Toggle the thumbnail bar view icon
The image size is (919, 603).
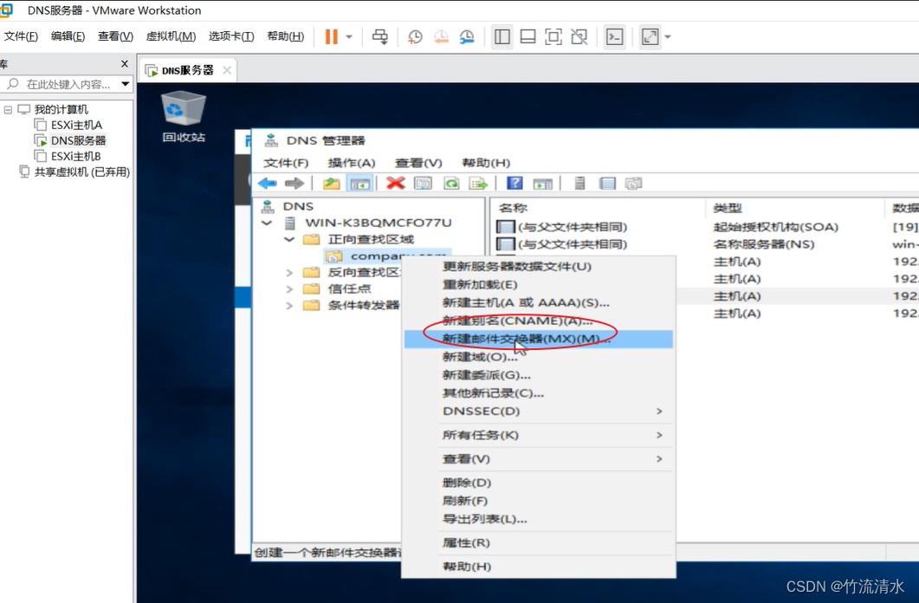(x=528, y=37)
